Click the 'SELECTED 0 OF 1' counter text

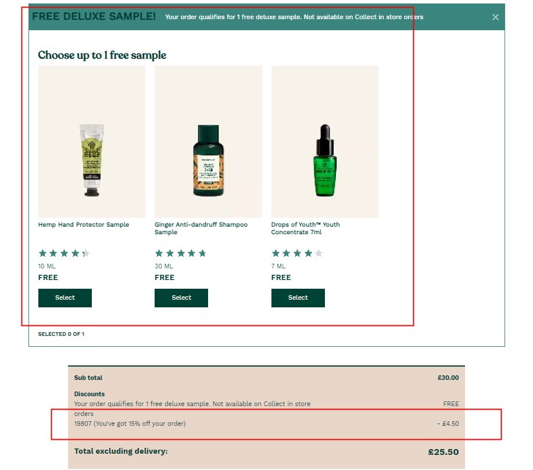click(x=61, y=334)
